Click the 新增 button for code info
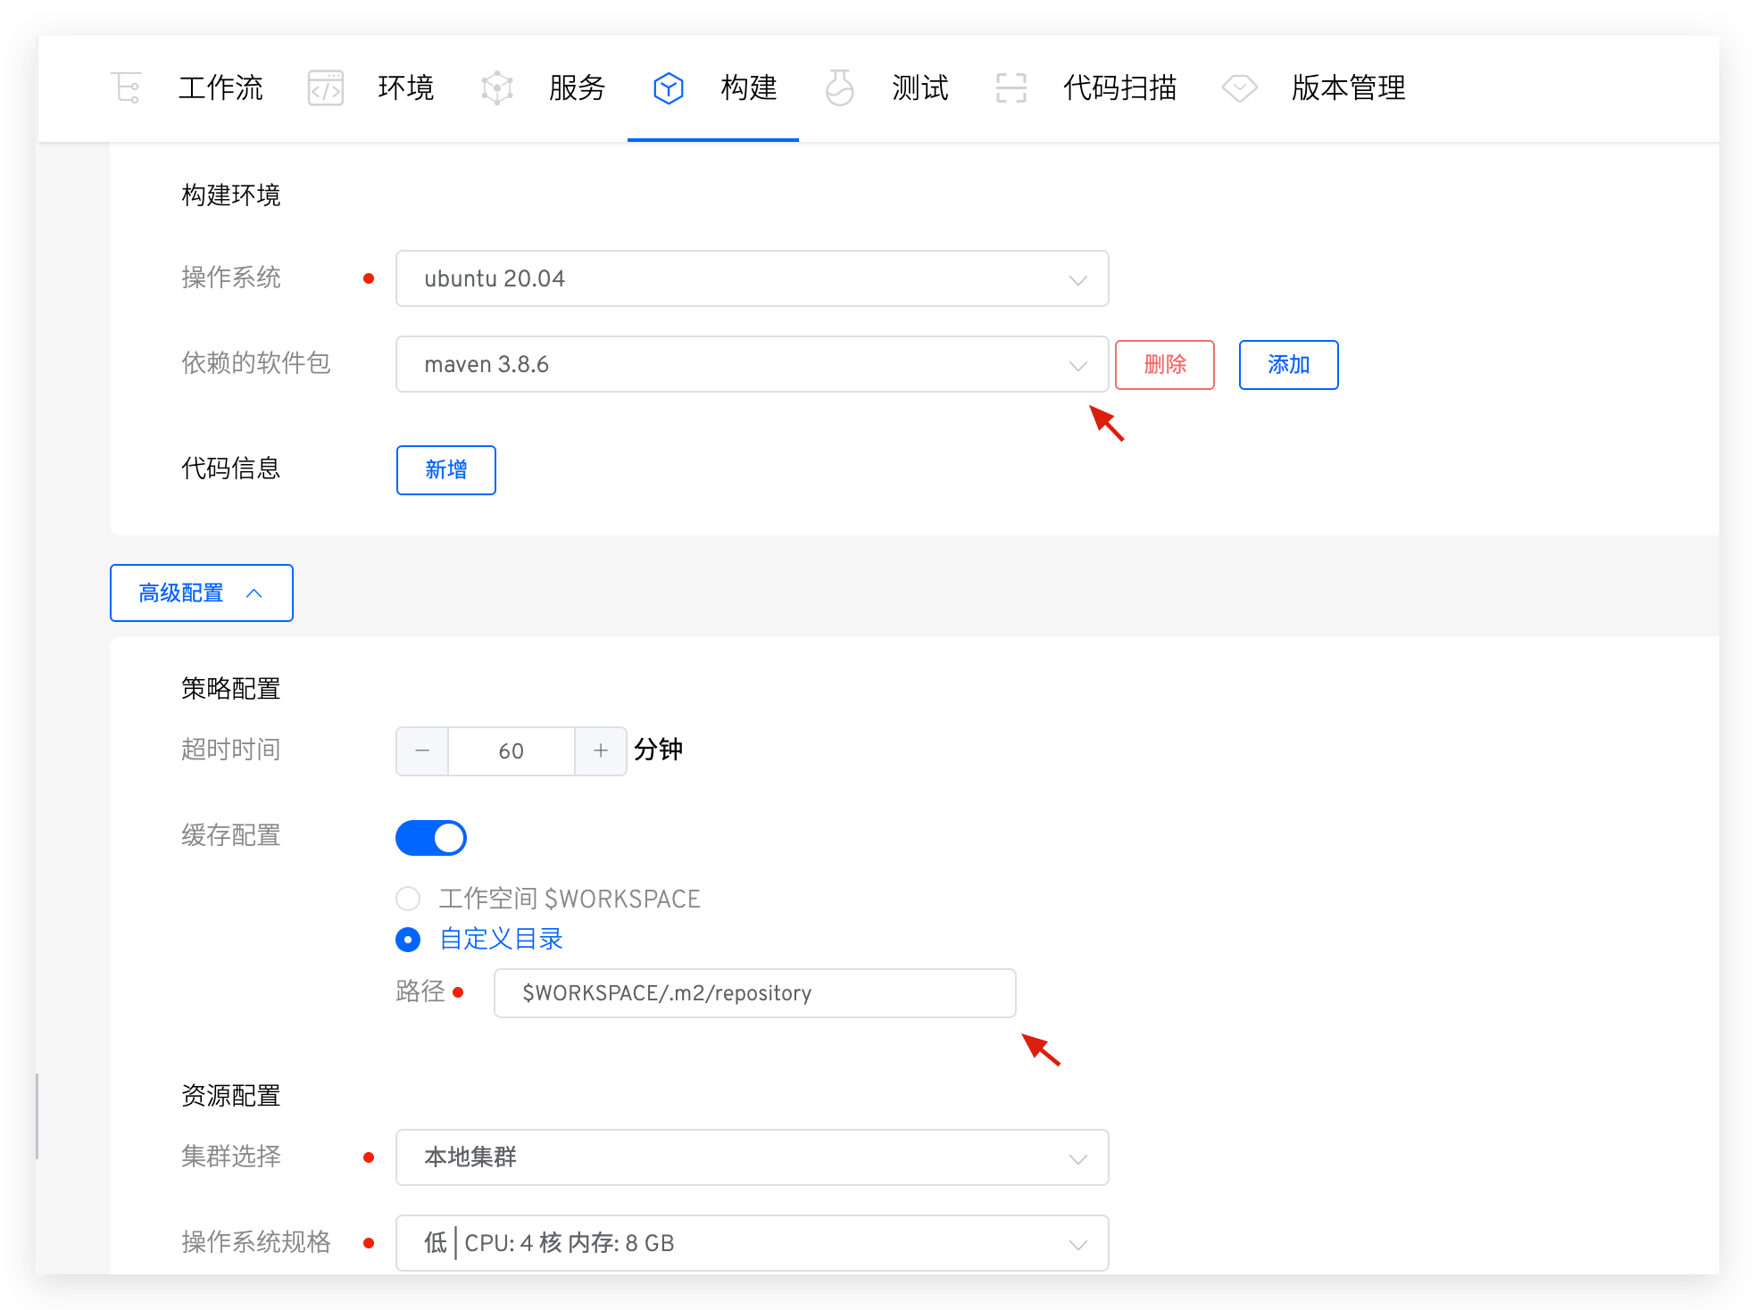The image size is (1755, 1310). [x=446, y=469]
